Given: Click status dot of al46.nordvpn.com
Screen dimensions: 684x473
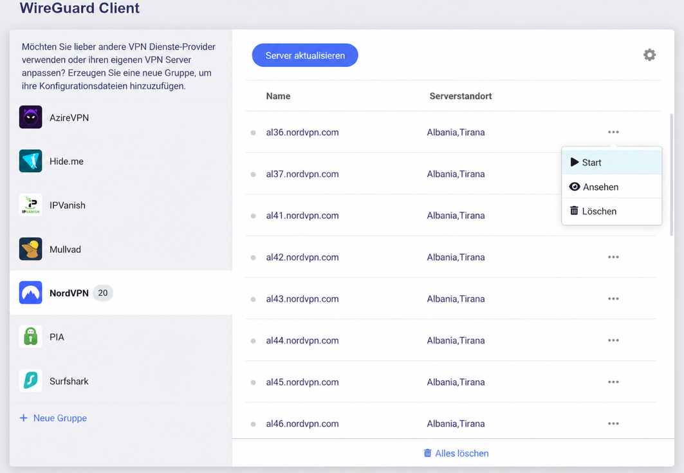Looking at the screenshot, I should pyautogui.click(x=253, y=424).
